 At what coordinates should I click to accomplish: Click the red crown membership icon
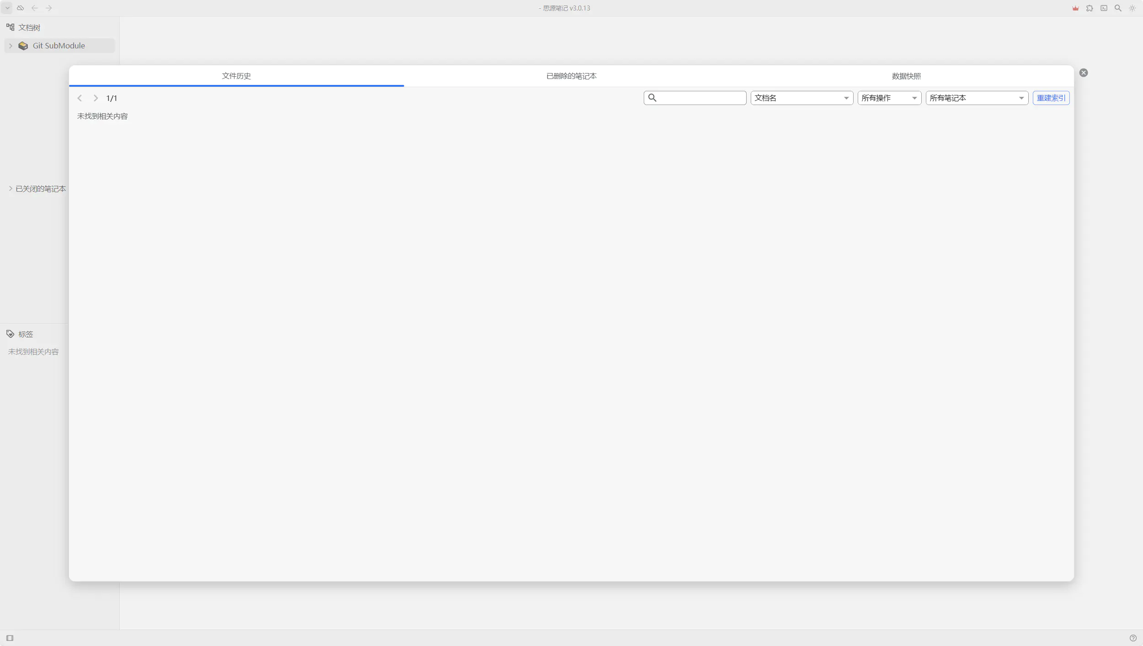tap(1075, 8)
